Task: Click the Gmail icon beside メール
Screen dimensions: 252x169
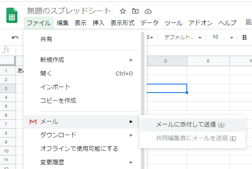Action: [x=33, y=121]
